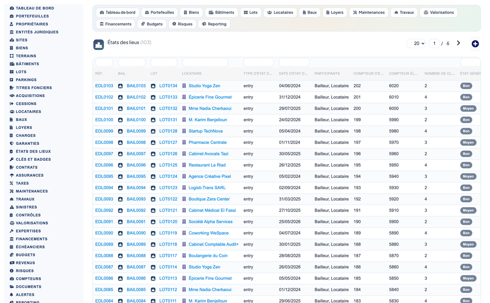Open the Maintenances top tab
Screen dimensions: 490x303
pyautogui.click(x=369, y=13)
